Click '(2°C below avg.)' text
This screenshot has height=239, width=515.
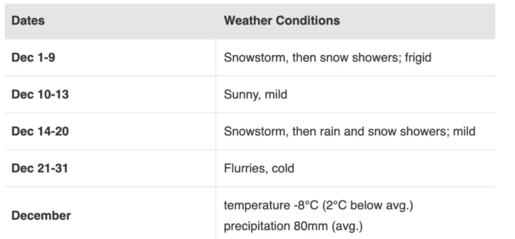367,206
